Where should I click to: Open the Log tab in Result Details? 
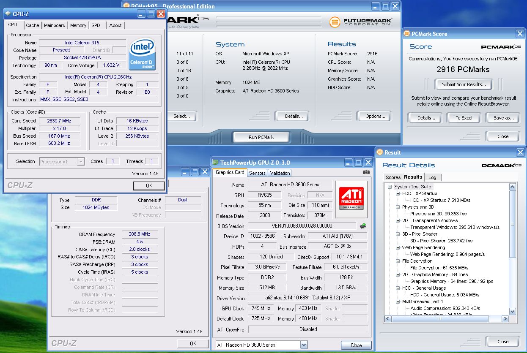(432, 177)
